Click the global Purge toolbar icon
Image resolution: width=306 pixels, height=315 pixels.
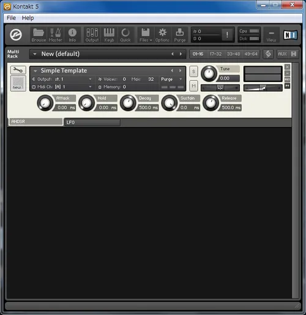(x=179, y=35)
